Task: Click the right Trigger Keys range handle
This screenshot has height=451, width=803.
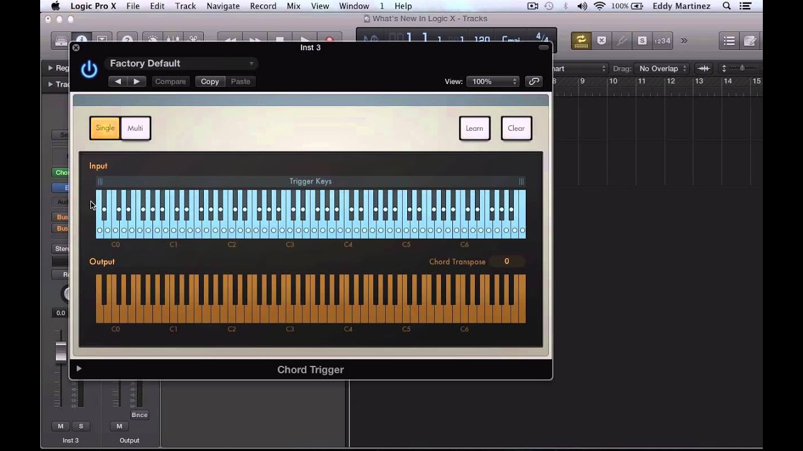Action: pos(521,182)
